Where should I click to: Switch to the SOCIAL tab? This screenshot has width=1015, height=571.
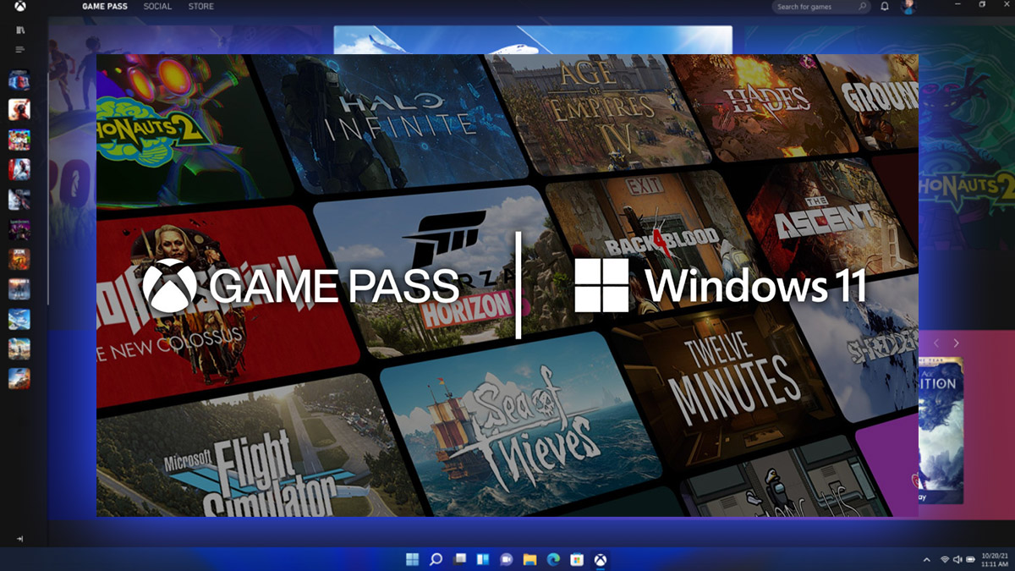tap(157, 7)
